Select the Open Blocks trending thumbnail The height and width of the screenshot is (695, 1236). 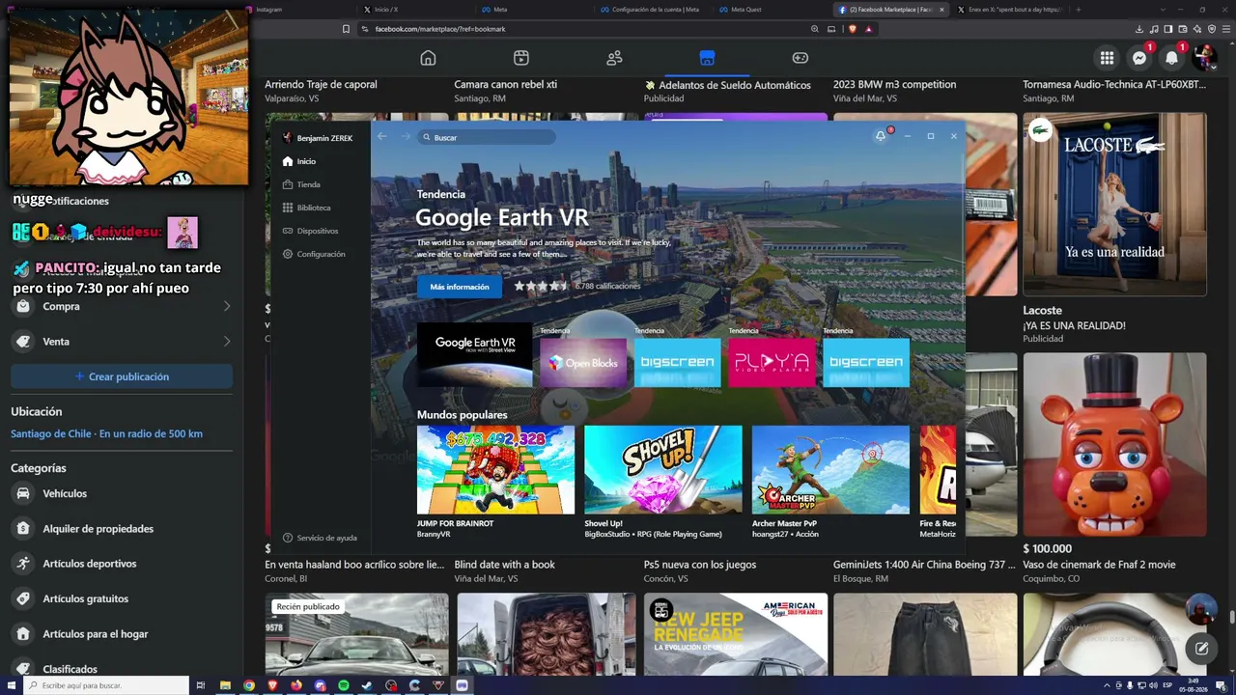[583, 363]
